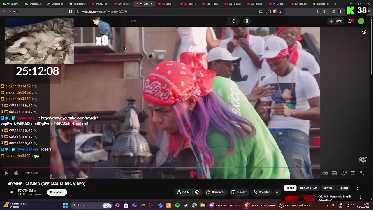
Task: Switch to the Westcol browser tab
Action: coord(34,4)
